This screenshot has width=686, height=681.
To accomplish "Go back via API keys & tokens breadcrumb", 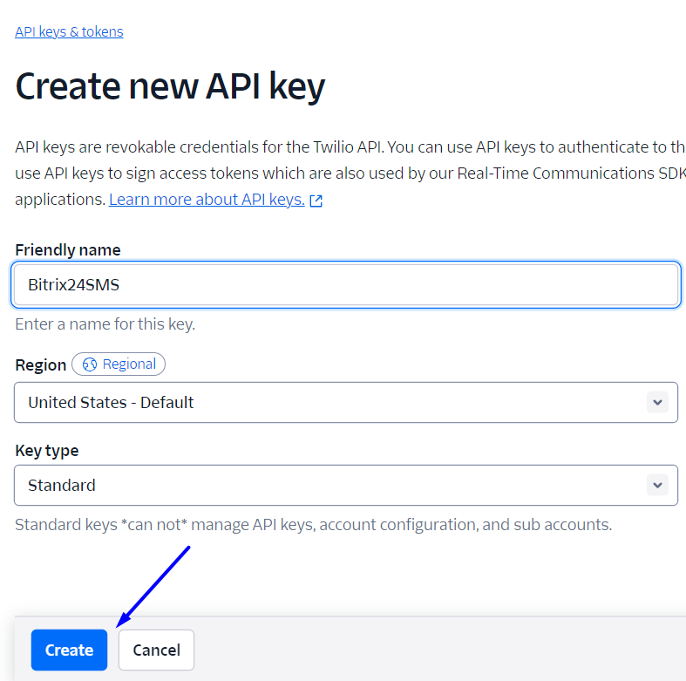I will tap(69, 31).
